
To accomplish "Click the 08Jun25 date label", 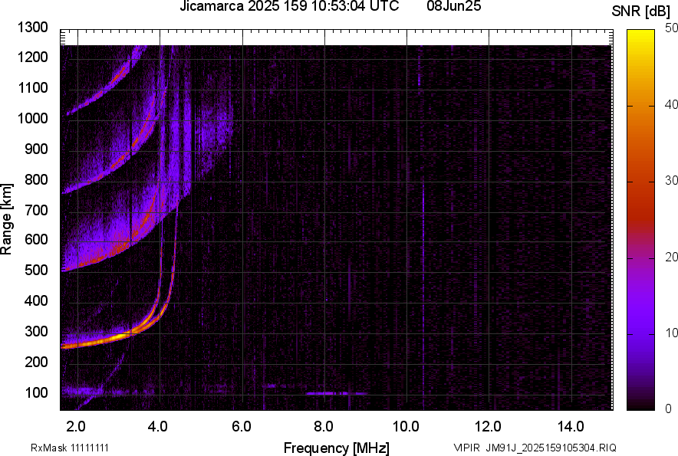I will (x=453, y=5).
